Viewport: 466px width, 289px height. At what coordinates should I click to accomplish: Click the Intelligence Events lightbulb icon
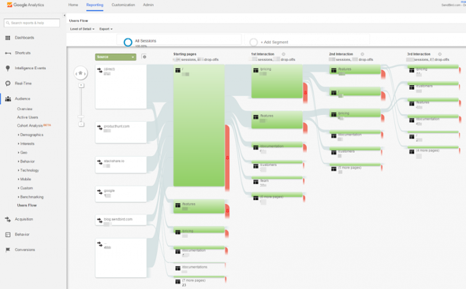[8, 68]
